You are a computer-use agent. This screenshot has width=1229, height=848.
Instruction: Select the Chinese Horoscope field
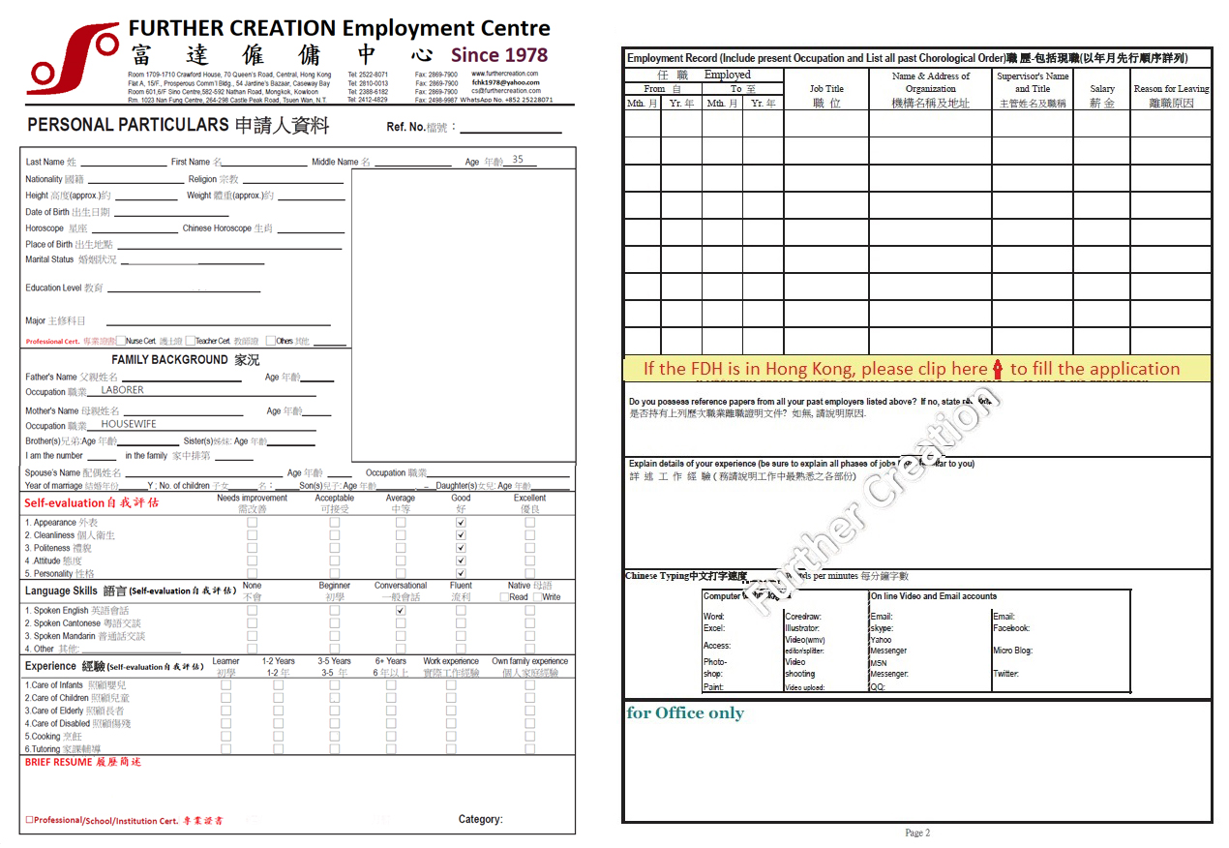[x=311, y=228]
